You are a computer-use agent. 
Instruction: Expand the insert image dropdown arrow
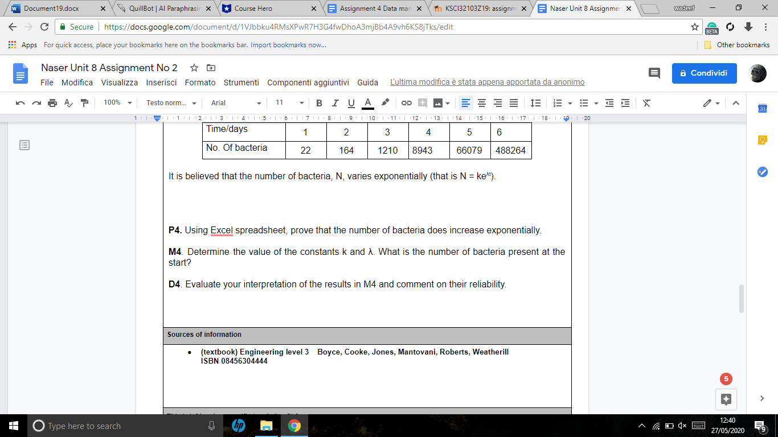(448, 103)
